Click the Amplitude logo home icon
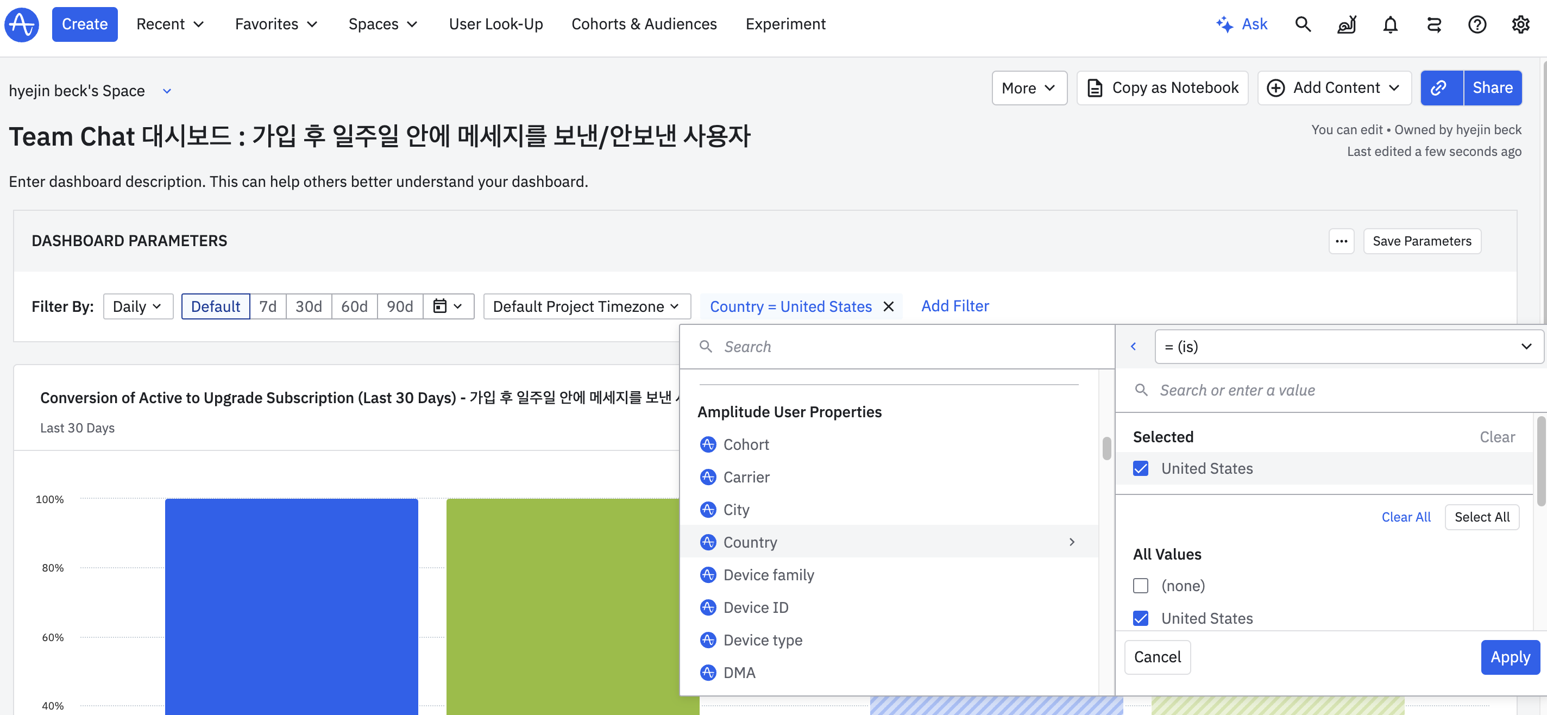Viewport: 1547px width, 715px height. click(22, 24)
